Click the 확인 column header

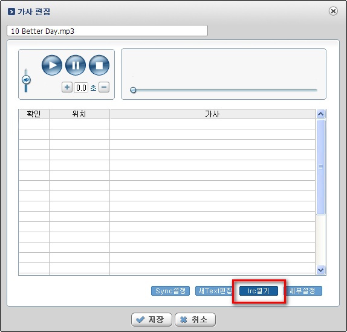pos(34,114)
